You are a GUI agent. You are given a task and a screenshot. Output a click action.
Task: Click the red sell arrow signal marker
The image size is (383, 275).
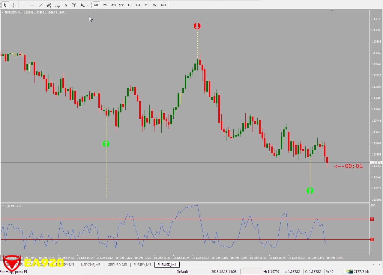tap(197, 26)
